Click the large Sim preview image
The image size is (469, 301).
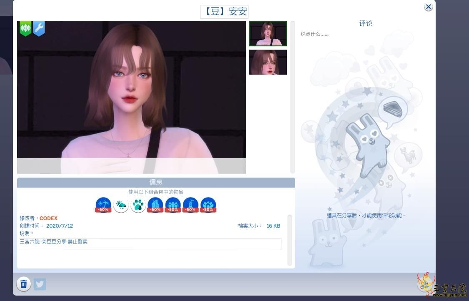pos(132,97)
